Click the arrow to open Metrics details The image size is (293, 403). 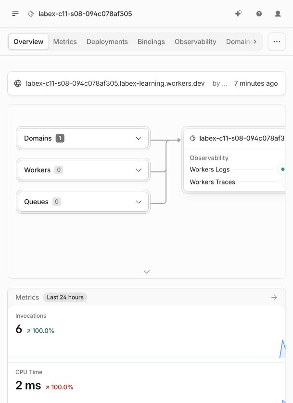(274, 298)
